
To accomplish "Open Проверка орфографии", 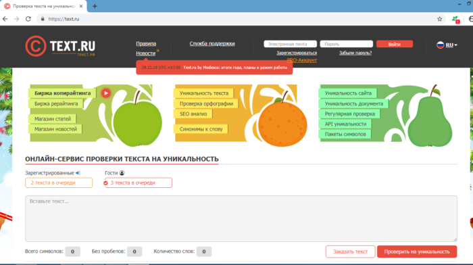I will tap(206, 103).
